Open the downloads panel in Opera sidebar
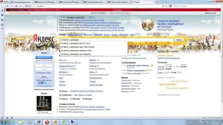 point(2,20)
